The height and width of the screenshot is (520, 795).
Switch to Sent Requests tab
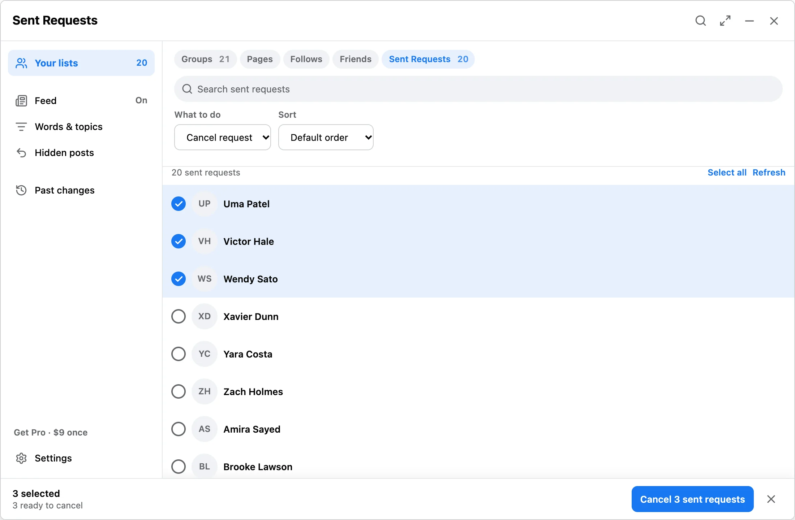(428, 59)
